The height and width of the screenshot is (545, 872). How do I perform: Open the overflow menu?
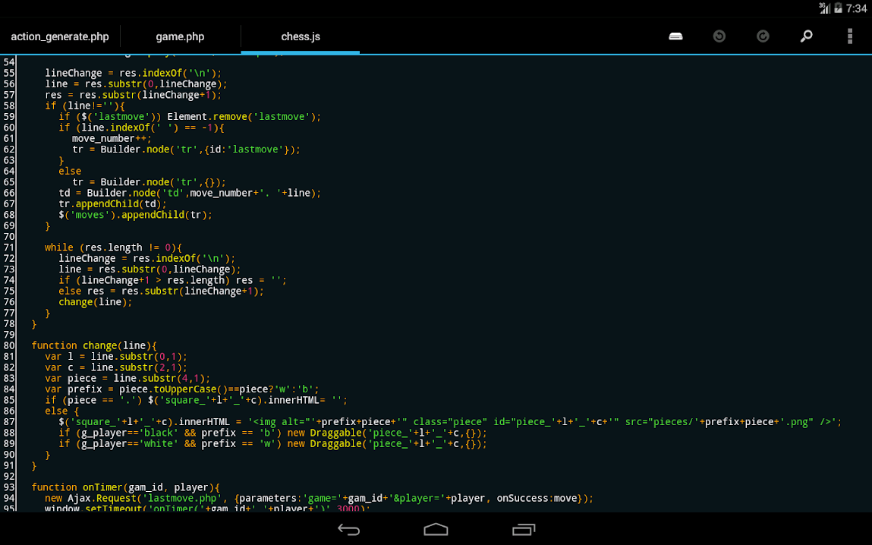click(x=848, y=36)
